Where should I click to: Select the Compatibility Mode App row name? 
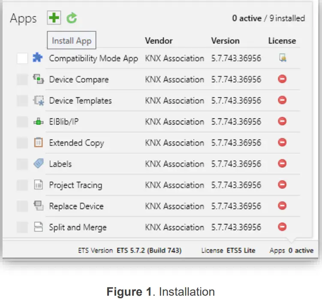coord(93,59)
